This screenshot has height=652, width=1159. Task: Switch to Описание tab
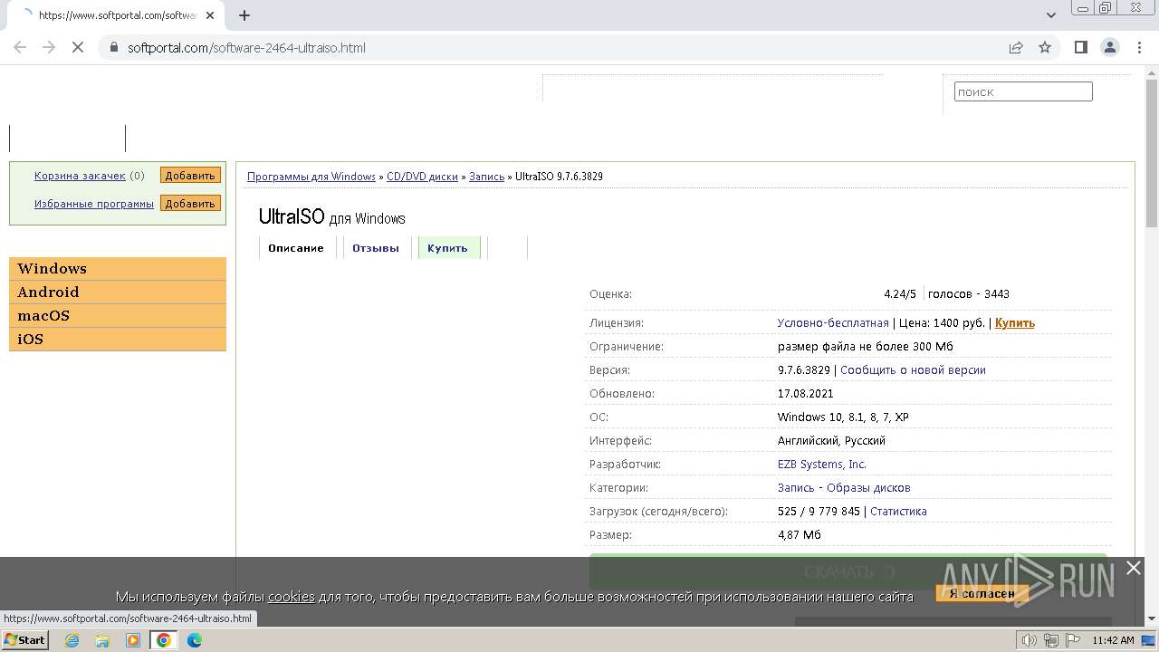pyautogui.click(x=296, y=248)
